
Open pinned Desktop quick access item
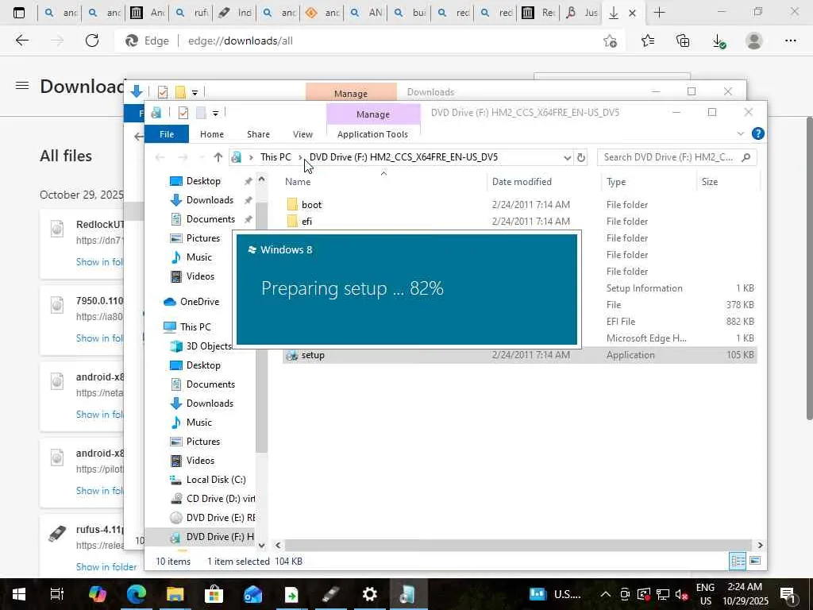point(195,181)
